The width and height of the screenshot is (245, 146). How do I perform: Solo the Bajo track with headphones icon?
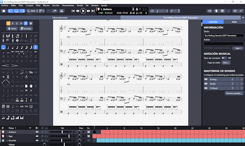tap(46, 136)
